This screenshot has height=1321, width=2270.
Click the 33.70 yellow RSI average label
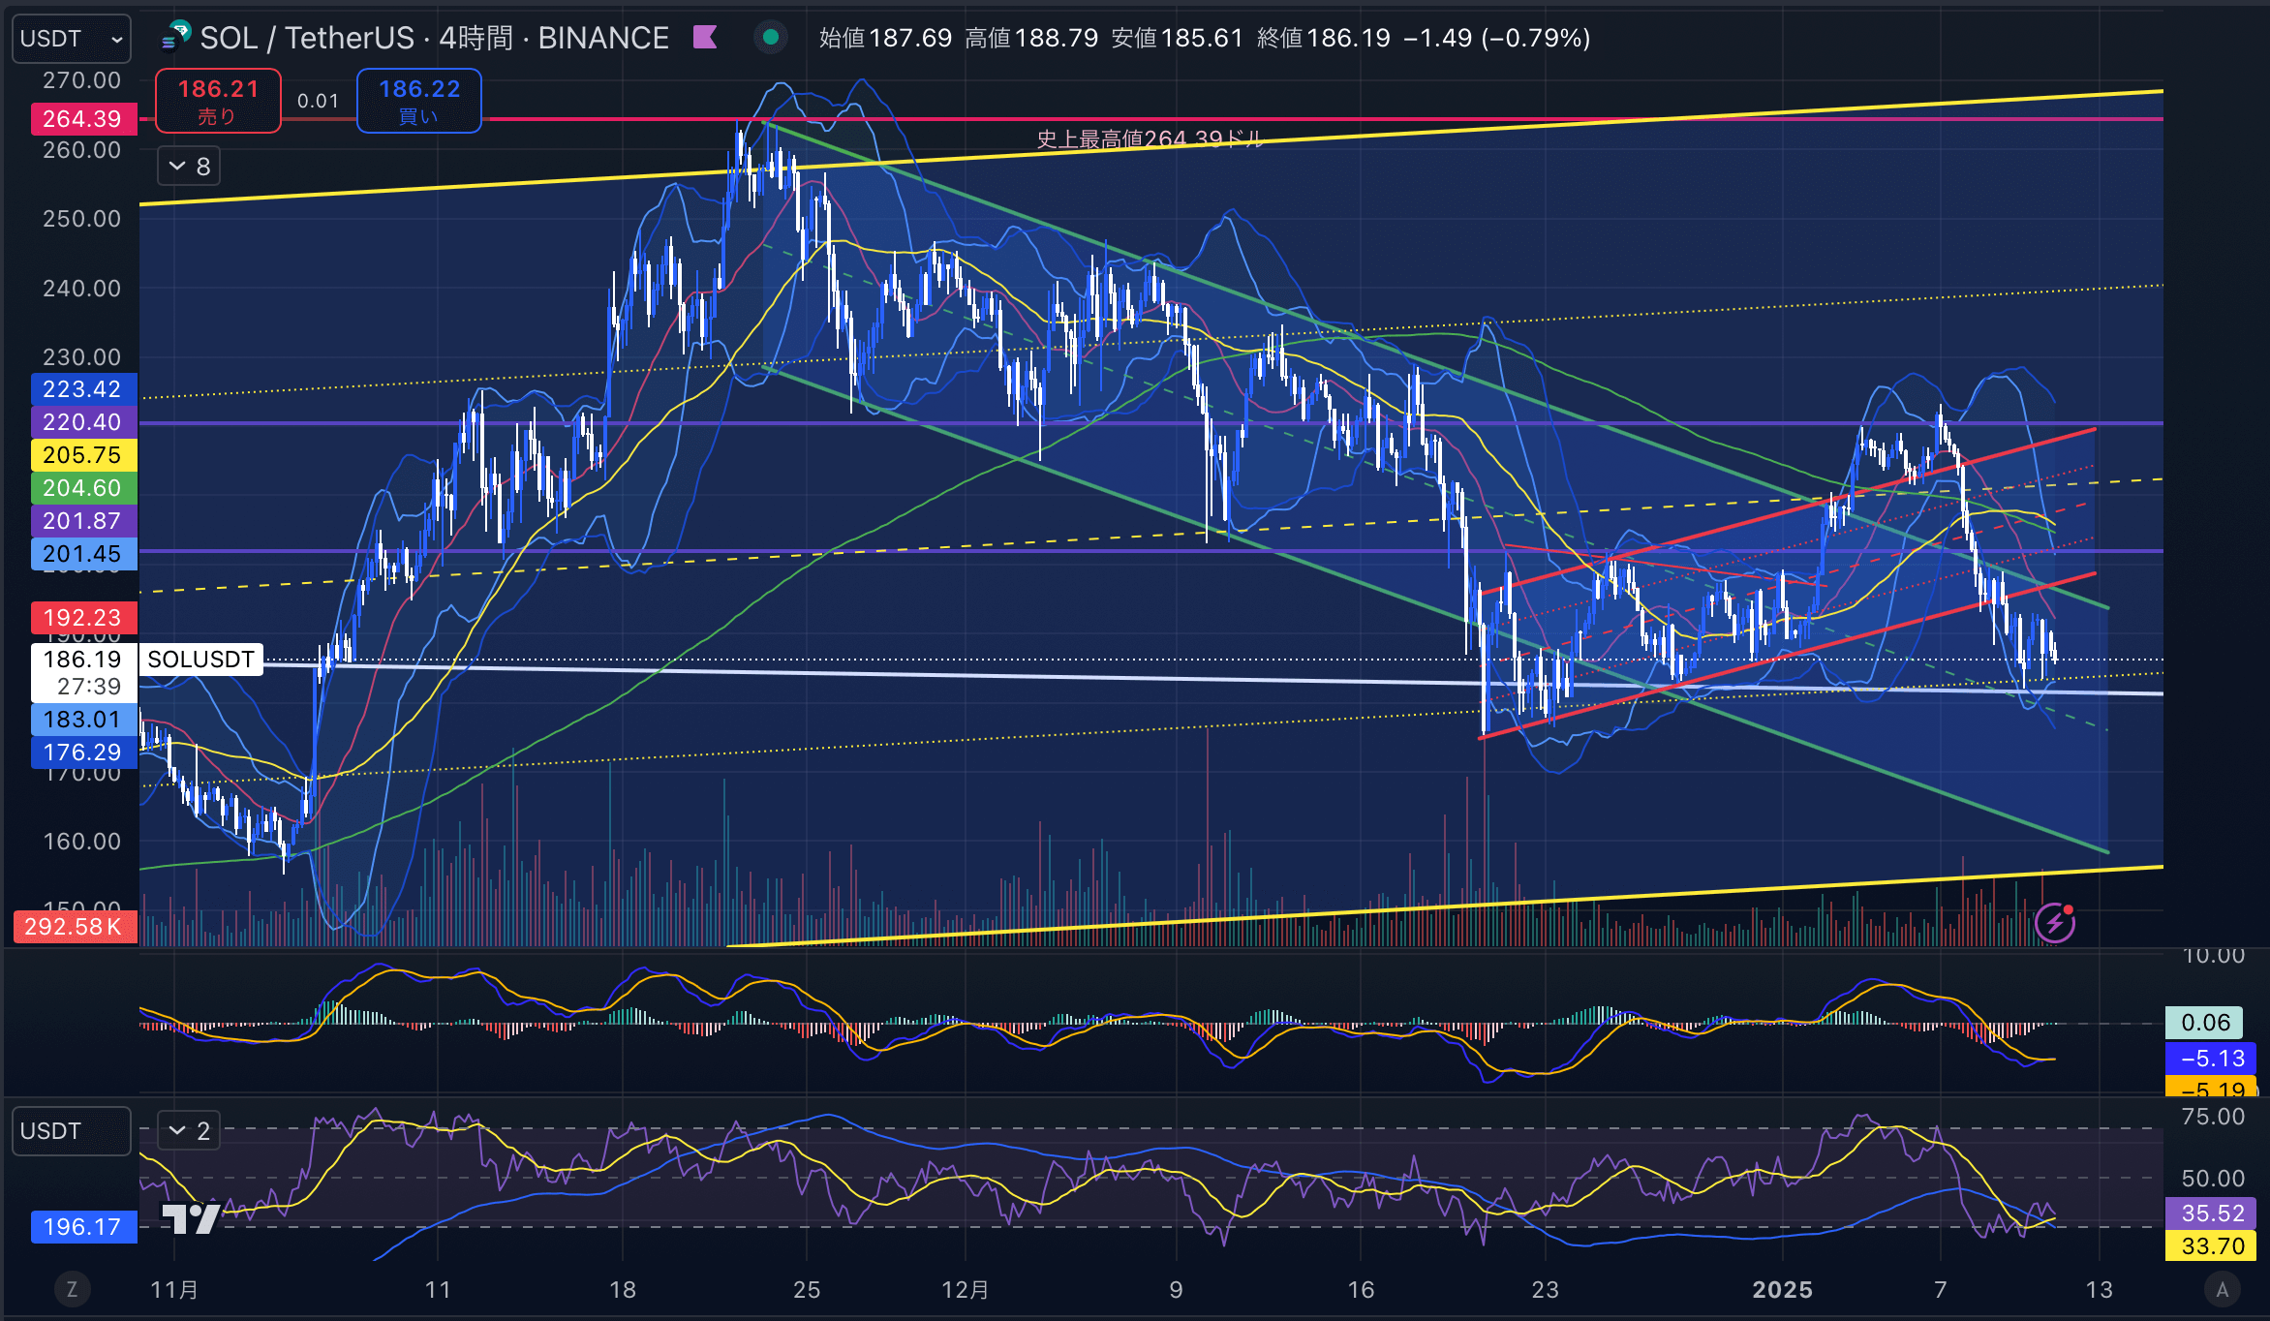pos(2212,1245)
